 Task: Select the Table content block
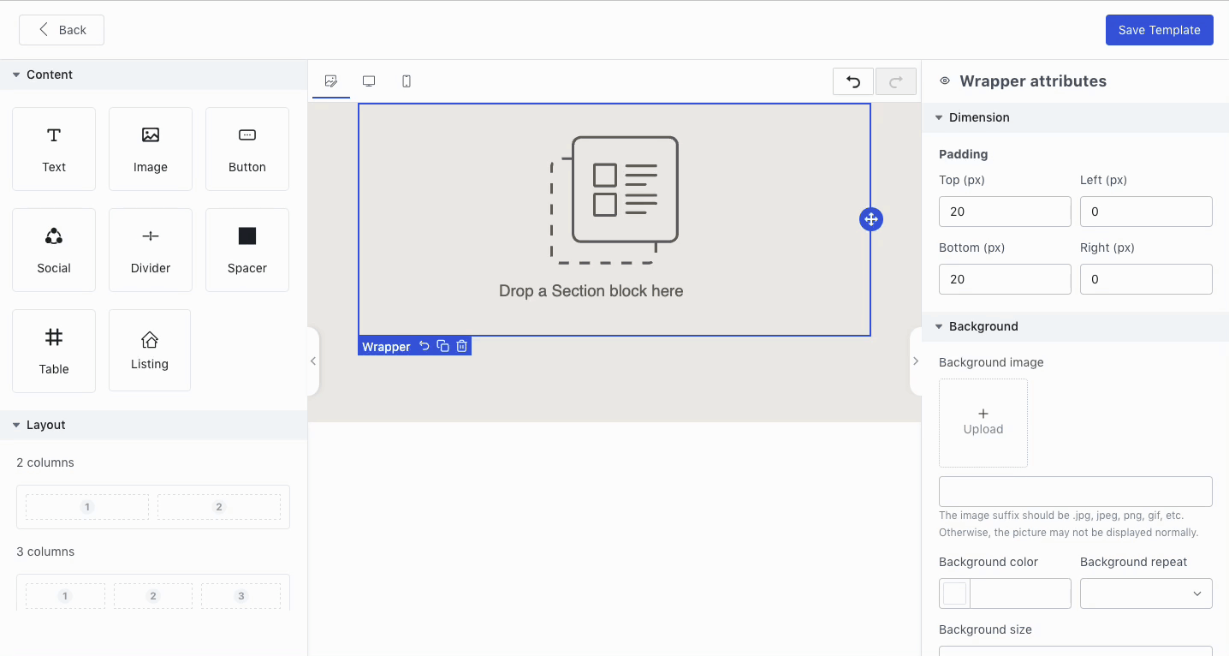[x=54, y=351]
